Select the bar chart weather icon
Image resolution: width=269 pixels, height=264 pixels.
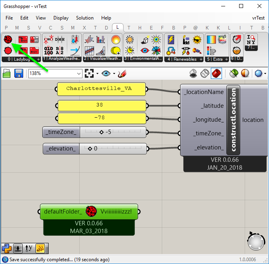[100, 39]
